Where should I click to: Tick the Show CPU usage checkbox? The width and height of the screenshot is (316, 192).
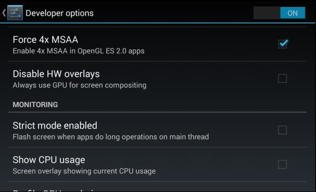[x=282, y=164]
